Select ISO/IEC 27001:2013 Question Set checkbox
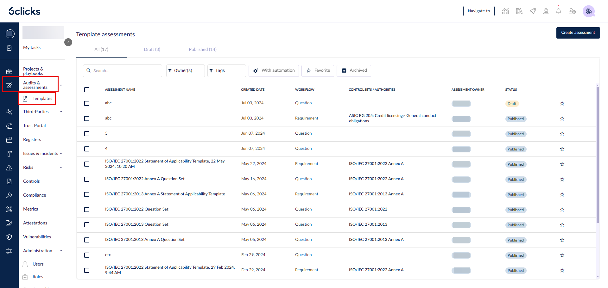The width and height of the screenshot is (608, 288). [x=87, y=225]
